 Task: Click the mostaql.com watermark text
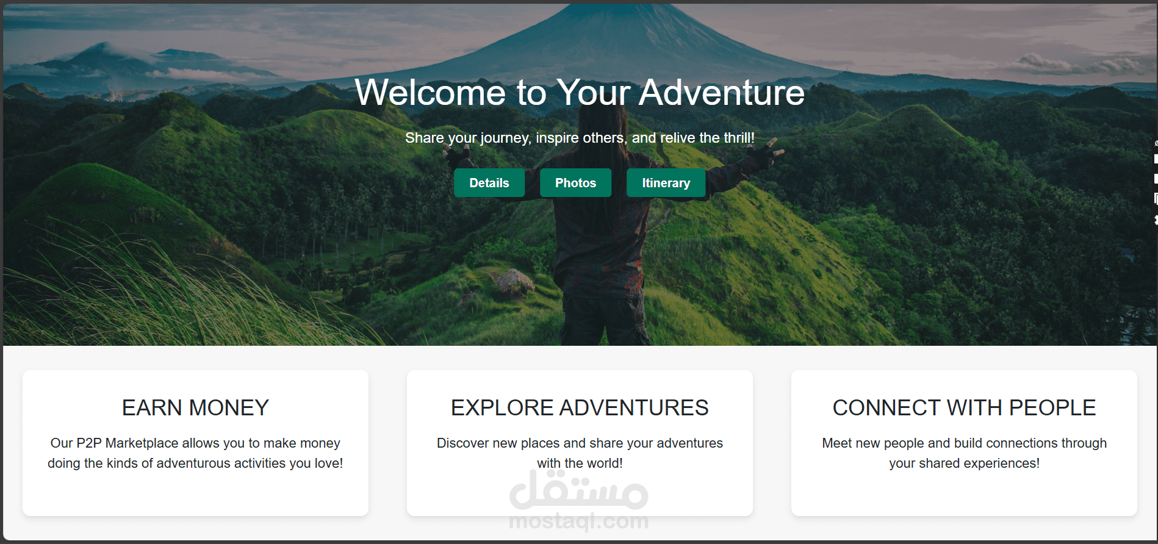coord(578,521)
